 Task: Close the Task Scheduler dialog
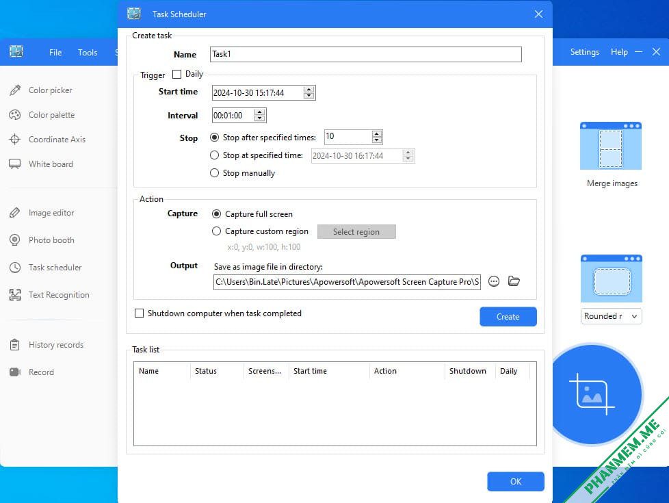tap(538, 14)
